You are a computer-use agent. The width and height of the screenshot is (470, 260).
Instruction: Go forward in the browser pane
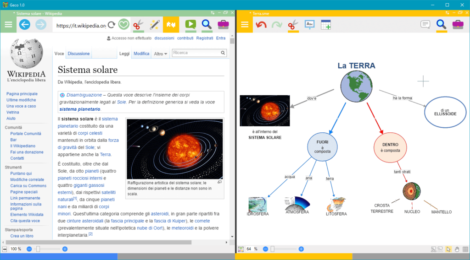click(x=41, y=25)
